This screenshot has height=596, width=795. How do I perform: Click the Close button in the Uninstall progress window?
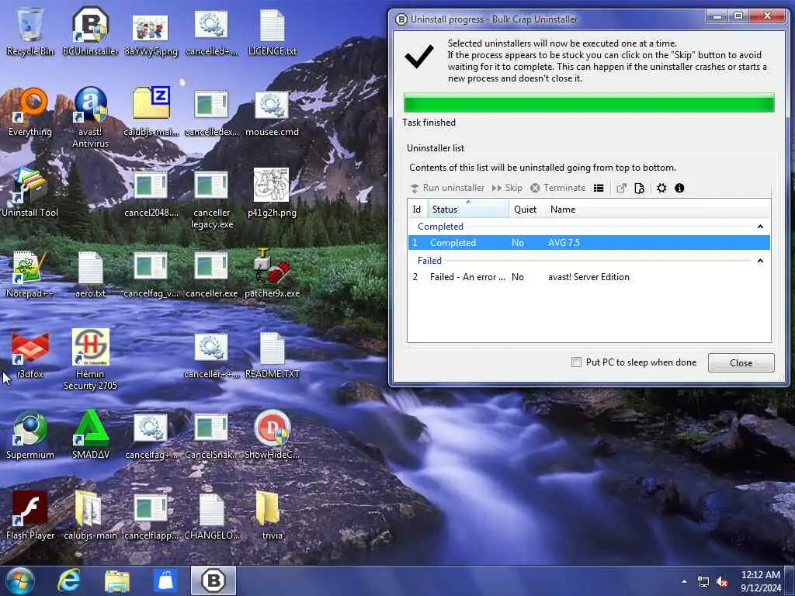[x=741, y=363]
